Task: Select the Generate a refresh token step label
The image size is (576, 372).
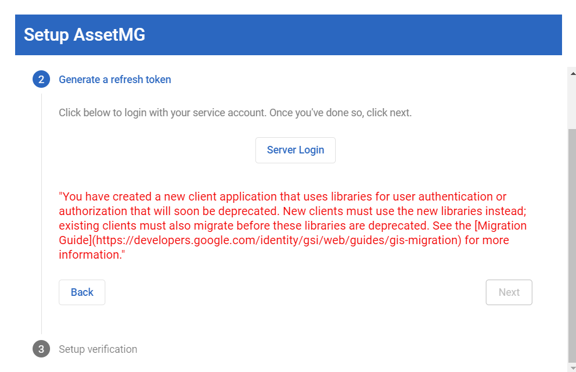Action: coord(115,79)
